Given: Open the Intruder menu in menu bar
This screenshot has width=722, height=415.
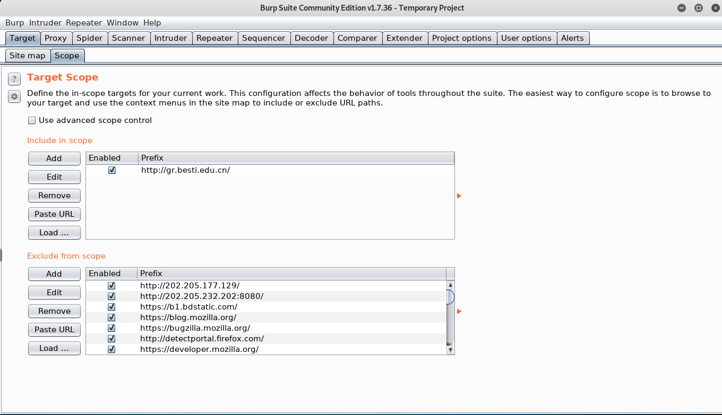Looking at the screenshot, I should pos(46,23).
